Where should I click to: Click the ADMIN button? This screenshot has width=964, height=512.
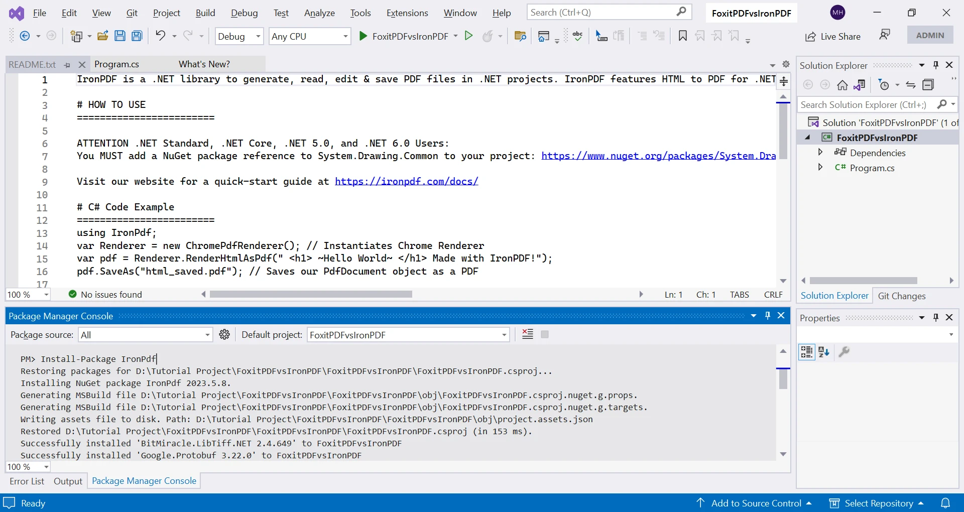tap(930, 35)
